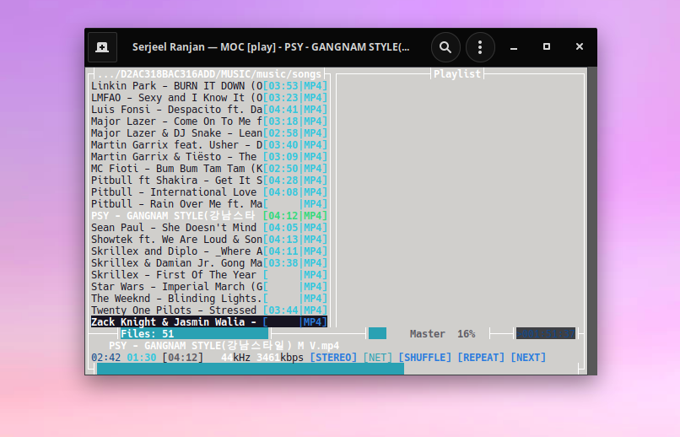Click the remaining time 01:30
This screenshot has height=437, width=680.
pos(142,358)
